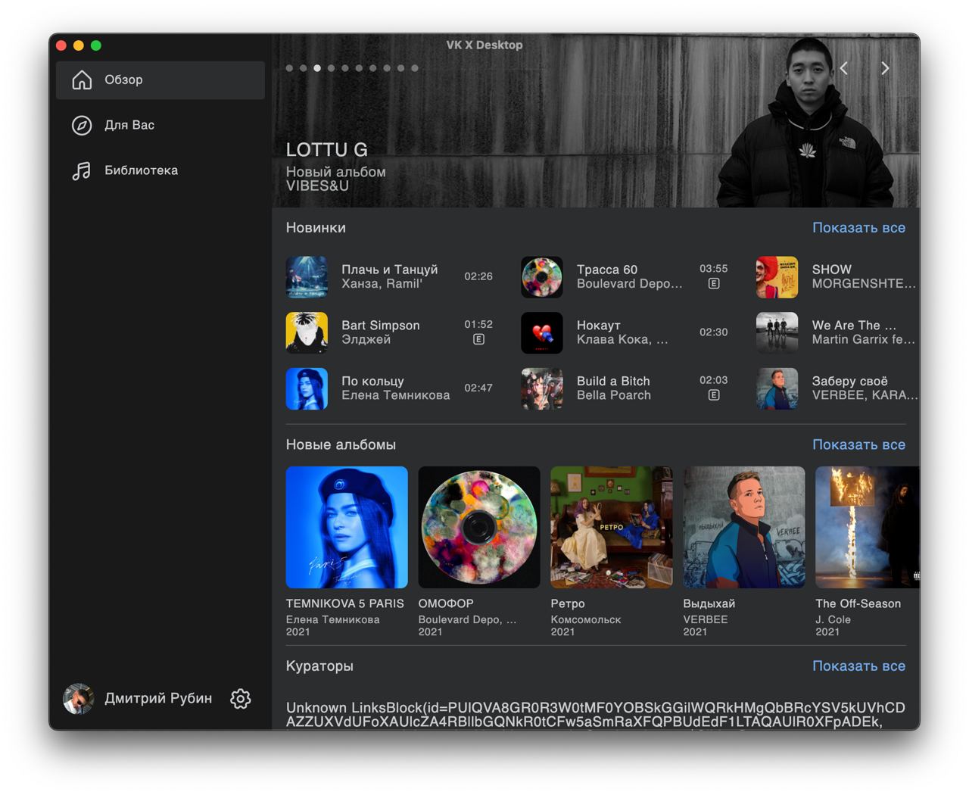Select the first banner pagination dot
Image resolution: width=969 pixels, height=795 pixels.
tap(289, 68)
